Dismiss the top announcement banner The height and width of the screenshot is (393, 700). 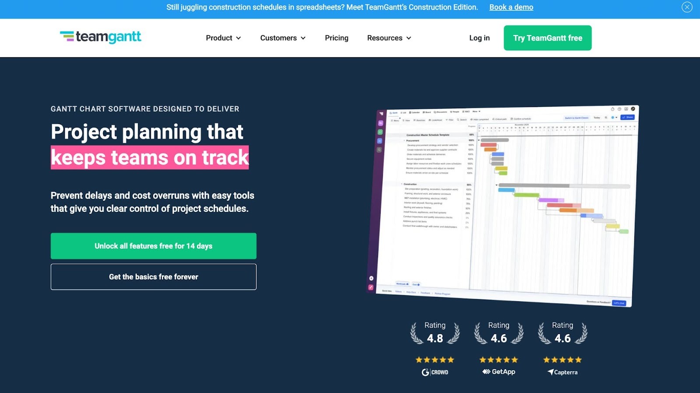[687, 7]
